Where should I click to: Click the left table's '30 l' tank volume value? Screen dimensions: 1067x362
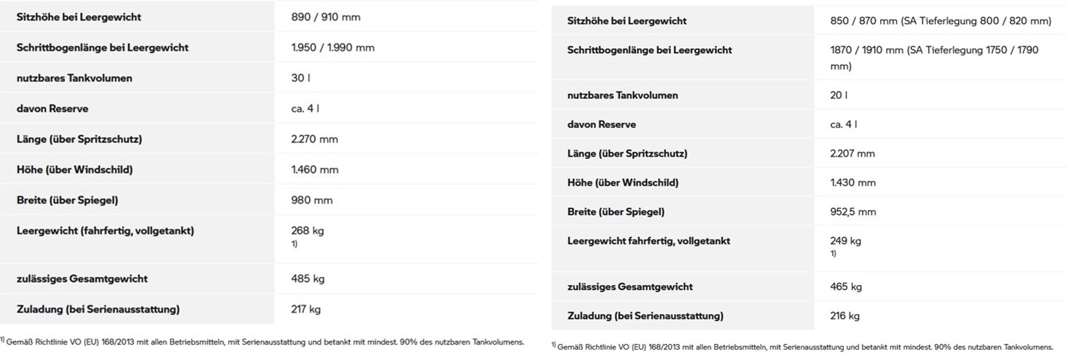tap(301, 78)
